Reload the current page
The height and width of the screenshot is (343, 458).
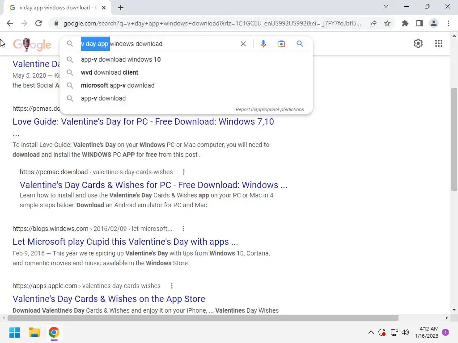(x=38, y=23)
